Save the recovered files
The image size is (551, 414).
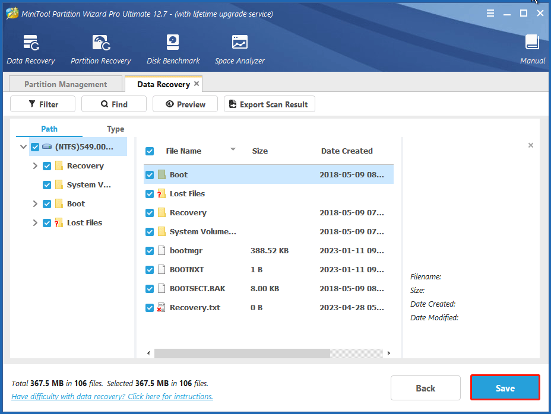tap(505, 387)
